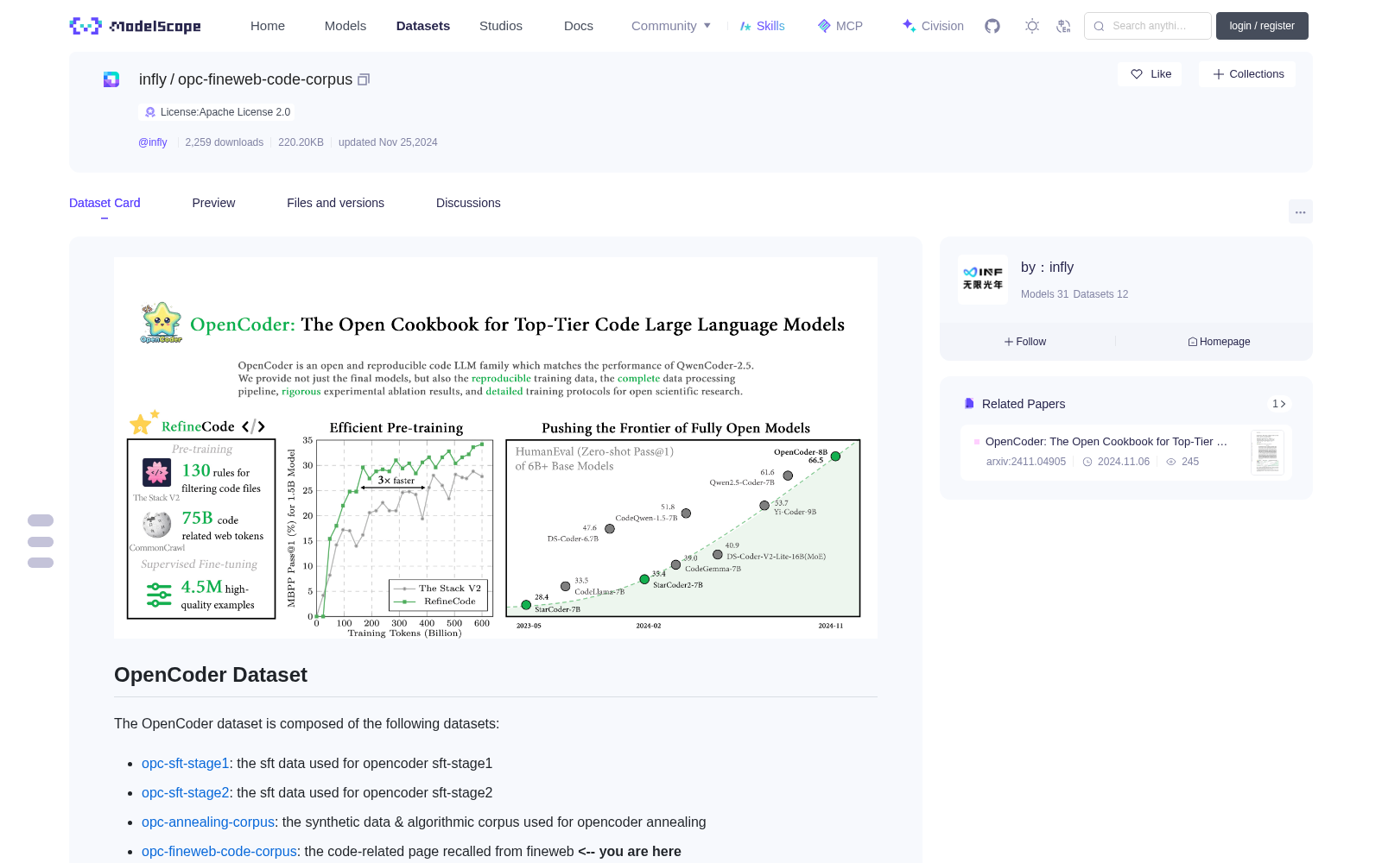Open the Models menu item

coord(345,26)
